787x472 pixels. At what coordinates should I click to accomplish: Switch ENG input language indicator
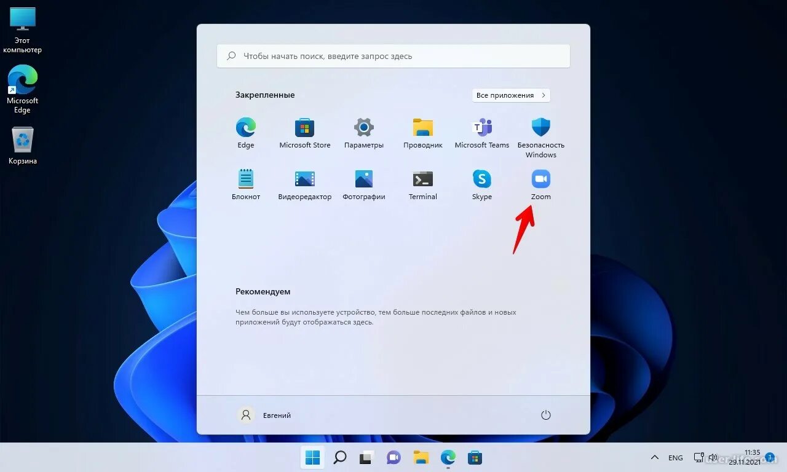(x=675, y=458)
